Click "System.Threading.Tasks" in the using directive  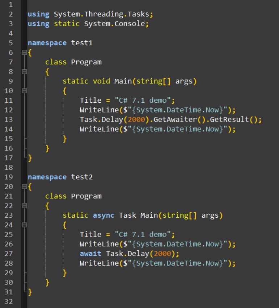101,14
